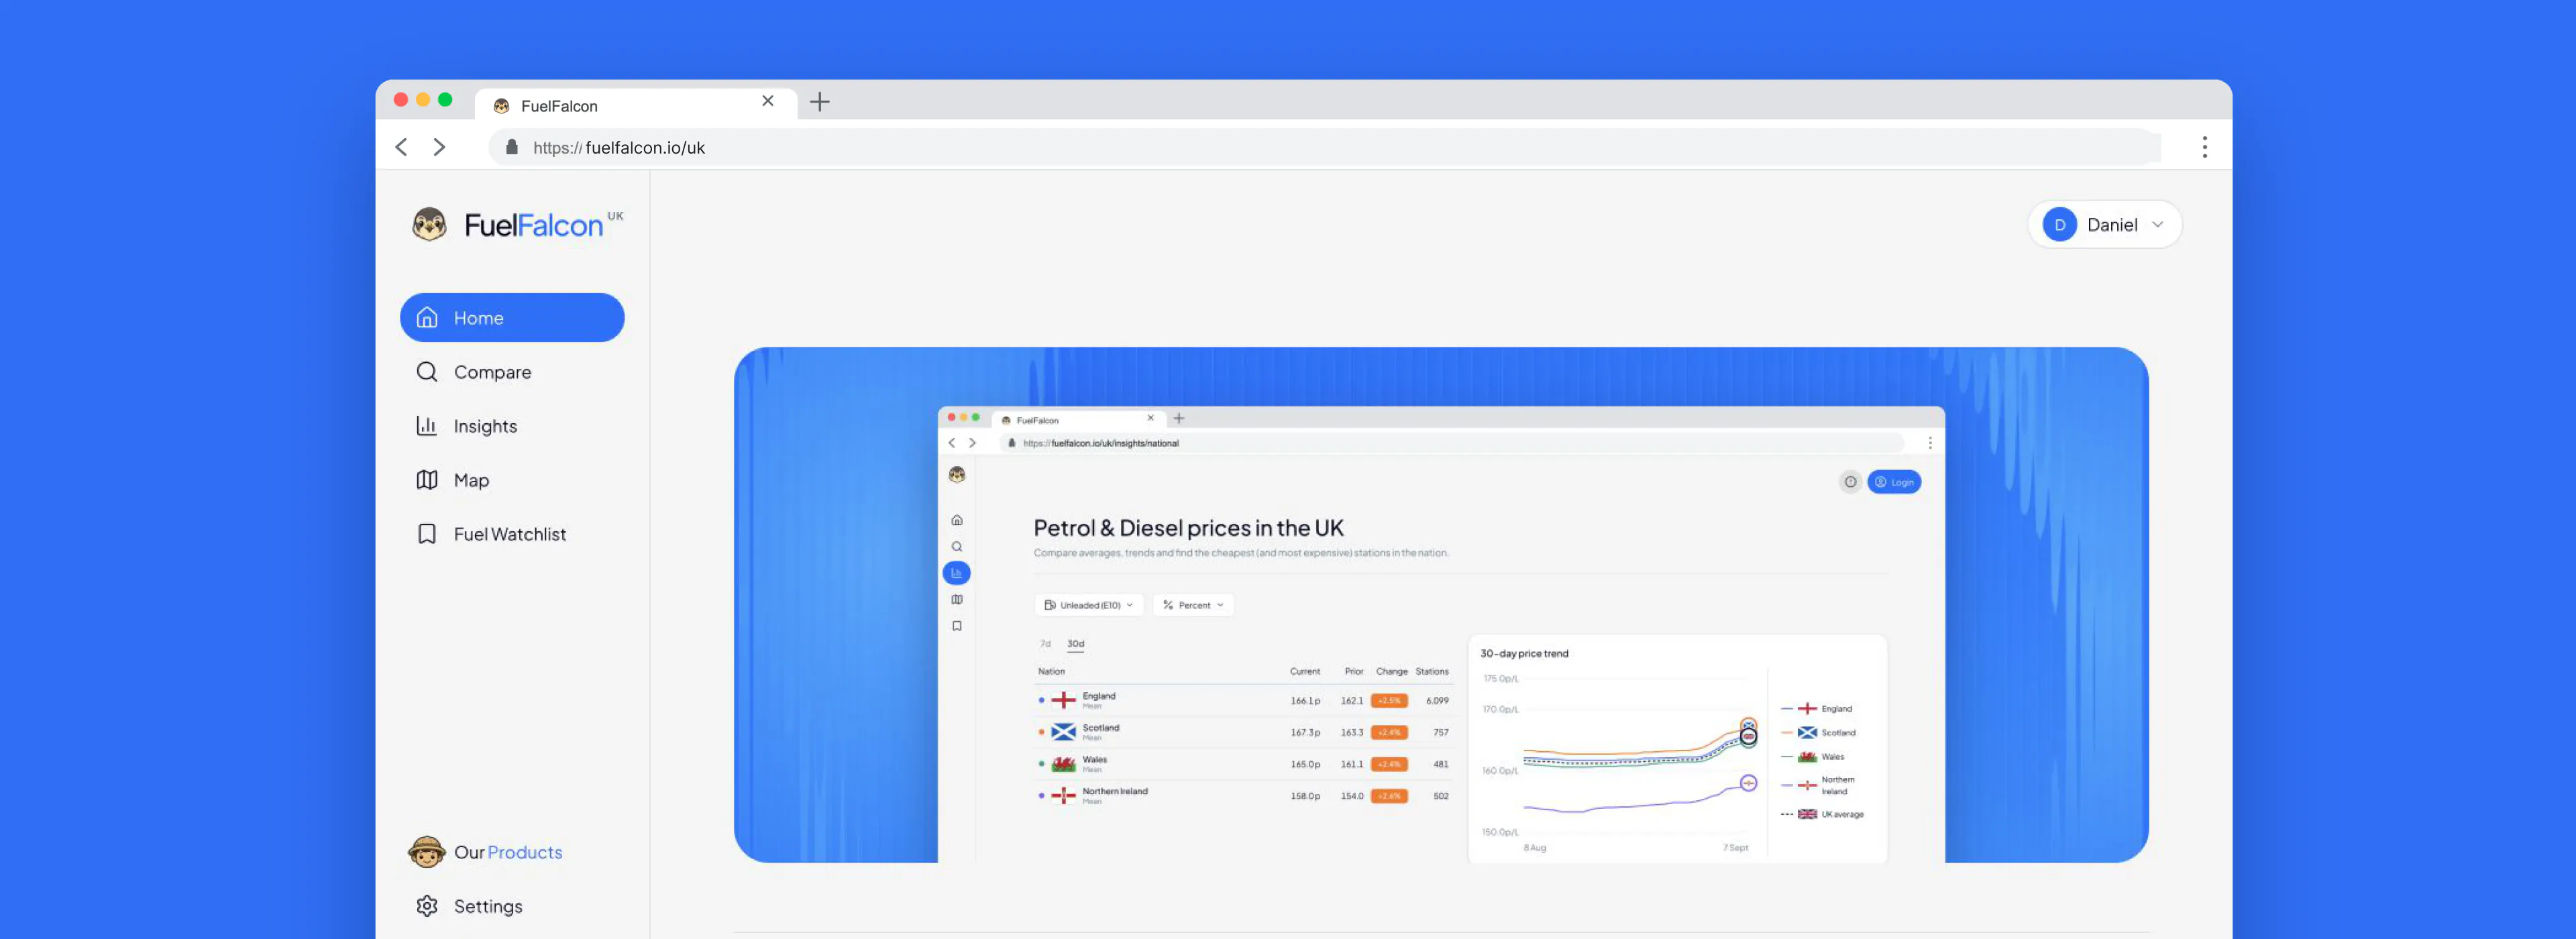Click the blue Login button

[x=1894, y=482]
